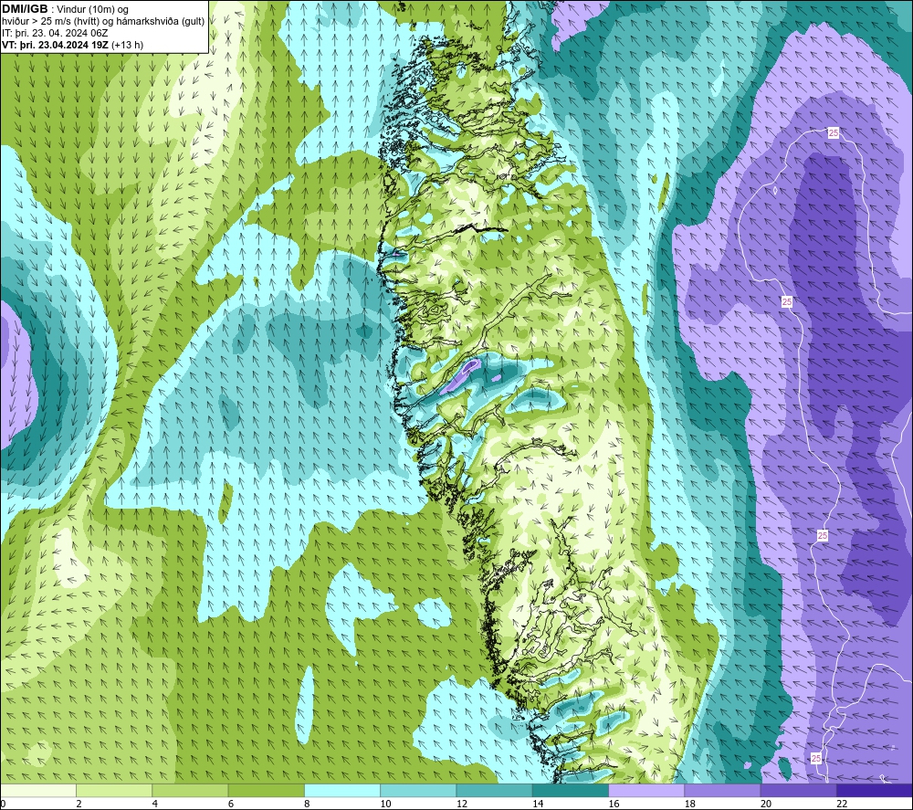Click the legend value "4"

[x=155, y=804]
